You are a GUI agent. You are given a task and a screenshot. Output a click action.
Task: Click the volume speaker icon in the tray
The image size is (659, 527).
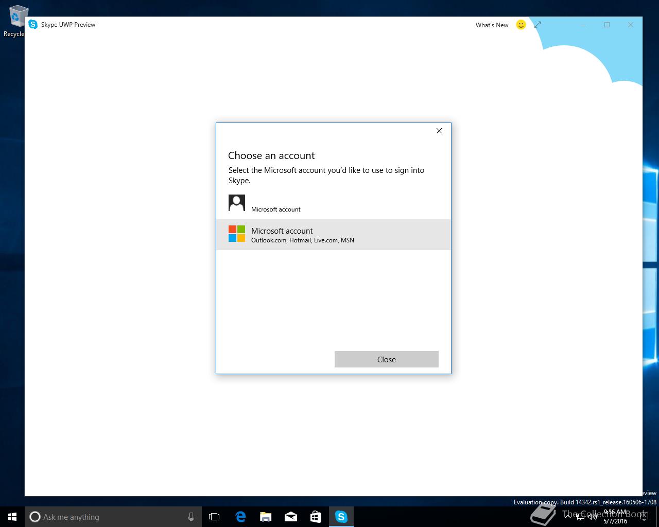coord(593,517)
